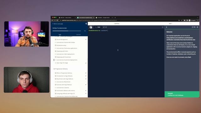Click the browser forward arrow
The width and height of the screenshot is (201, 113).
tap(55, 20)
